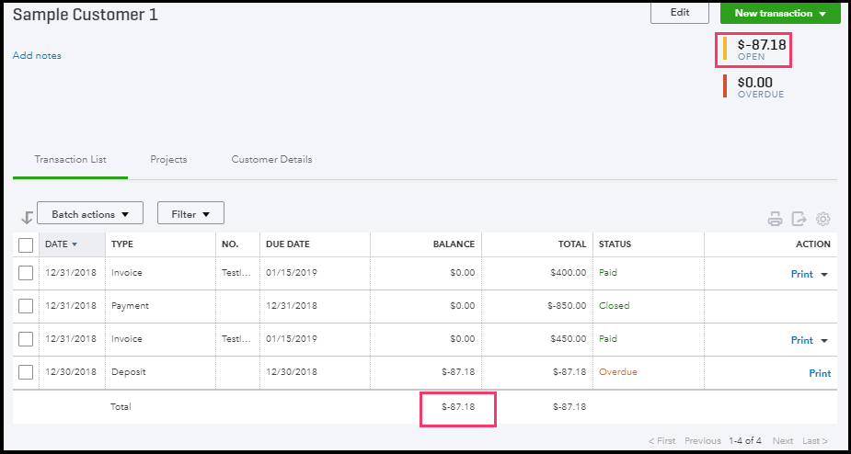The image size is (851, 454).
Task: Sort by BALANCE column header
Action: point(454,244)
